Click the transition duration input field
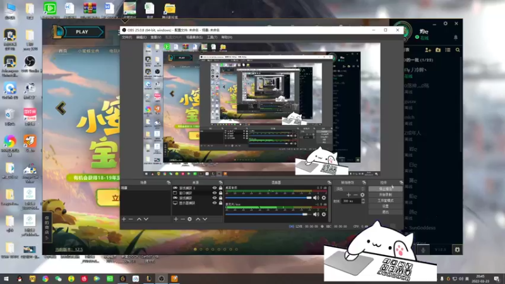This screenshot has width=505, height=284. (351, 201)
